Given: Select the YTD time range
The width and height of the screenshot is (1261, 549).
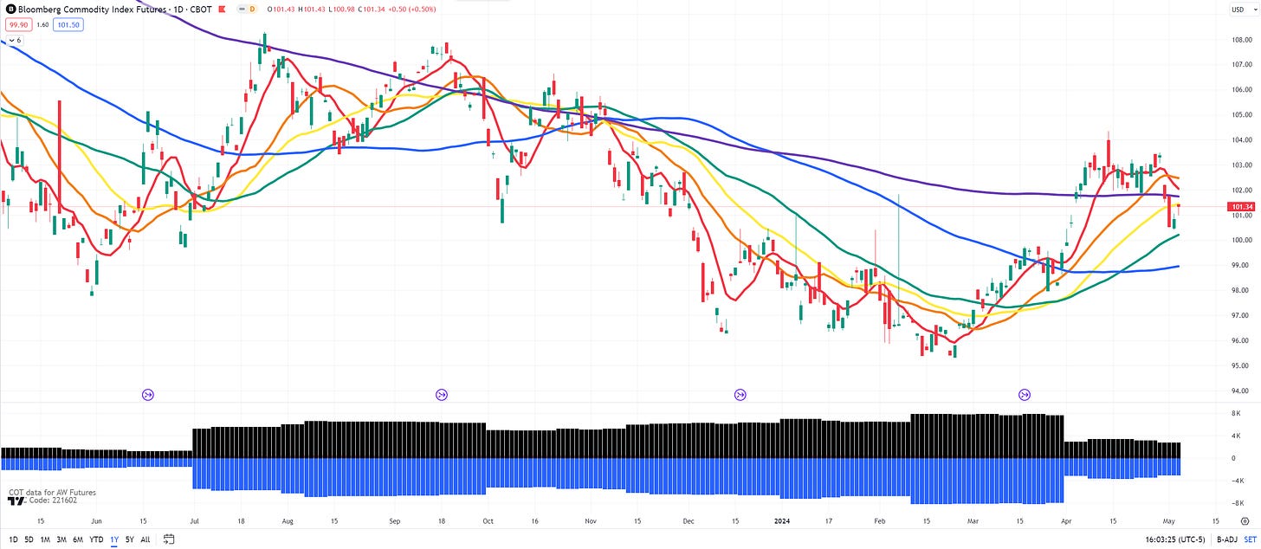Looking at the screenshot, I should (97, 539).
